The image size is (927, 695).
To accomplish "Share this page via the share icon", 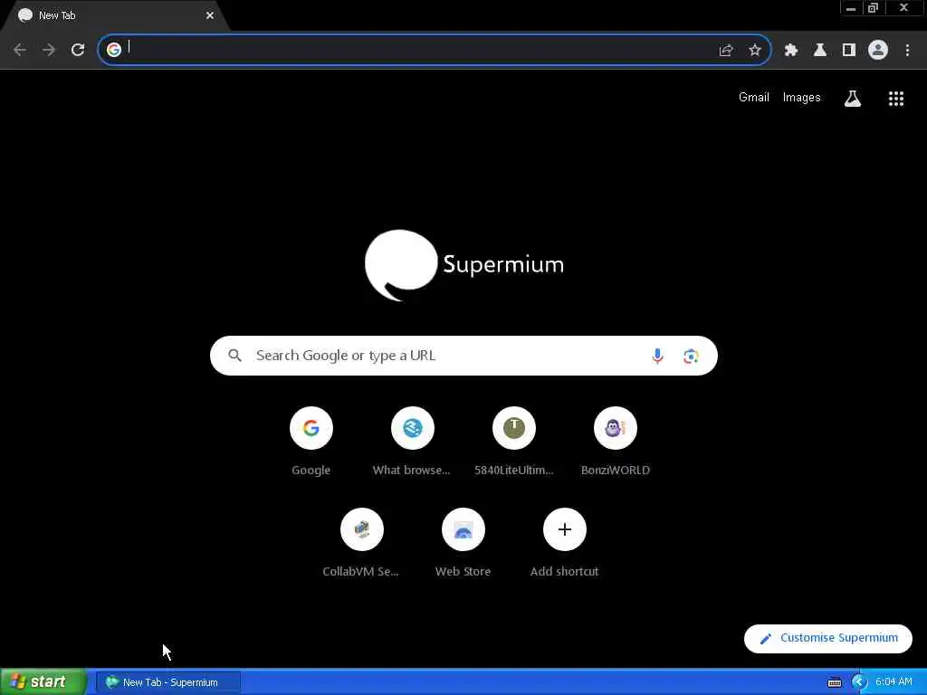I will pos(726,51).
